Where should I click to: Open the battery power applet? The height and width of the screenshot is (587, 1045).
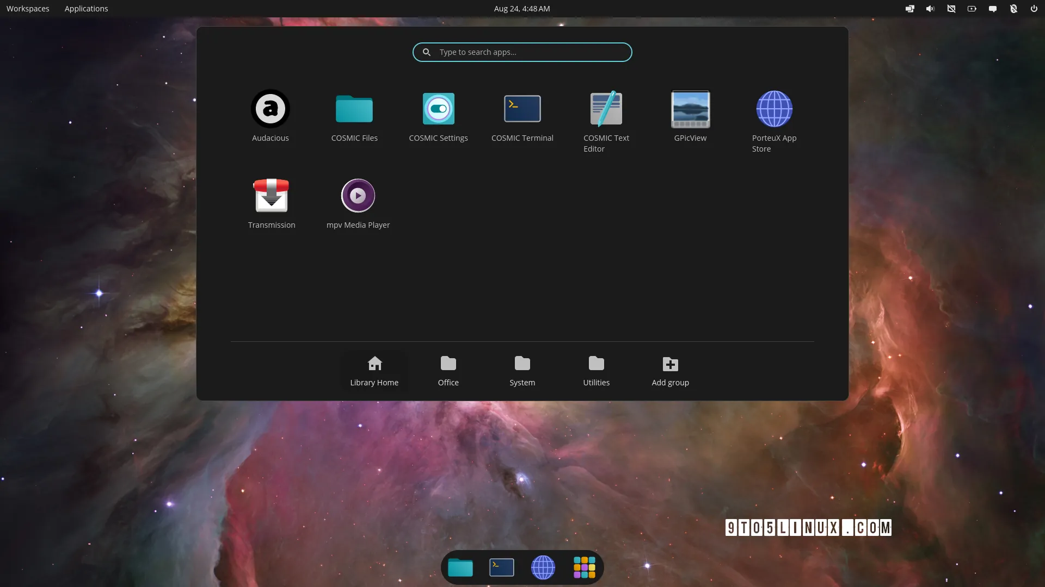972,9
